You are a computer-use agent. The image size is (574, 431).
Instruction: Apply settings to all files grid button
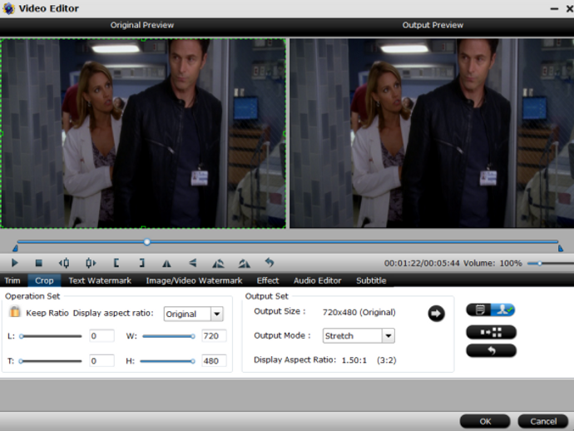(492, 332)
